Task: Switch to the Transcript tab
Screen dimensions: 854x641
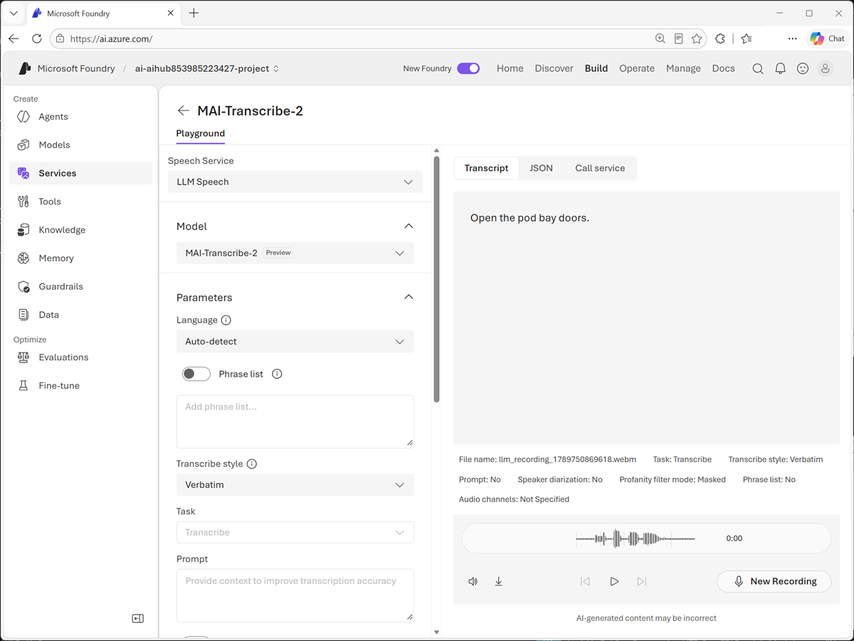Action: [x=486, y=168]
